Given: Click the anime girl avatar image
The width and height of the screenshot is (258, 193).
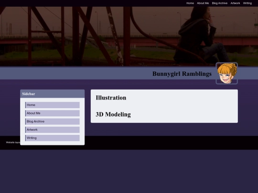Looking at the screenshot, I should (227, 73).
